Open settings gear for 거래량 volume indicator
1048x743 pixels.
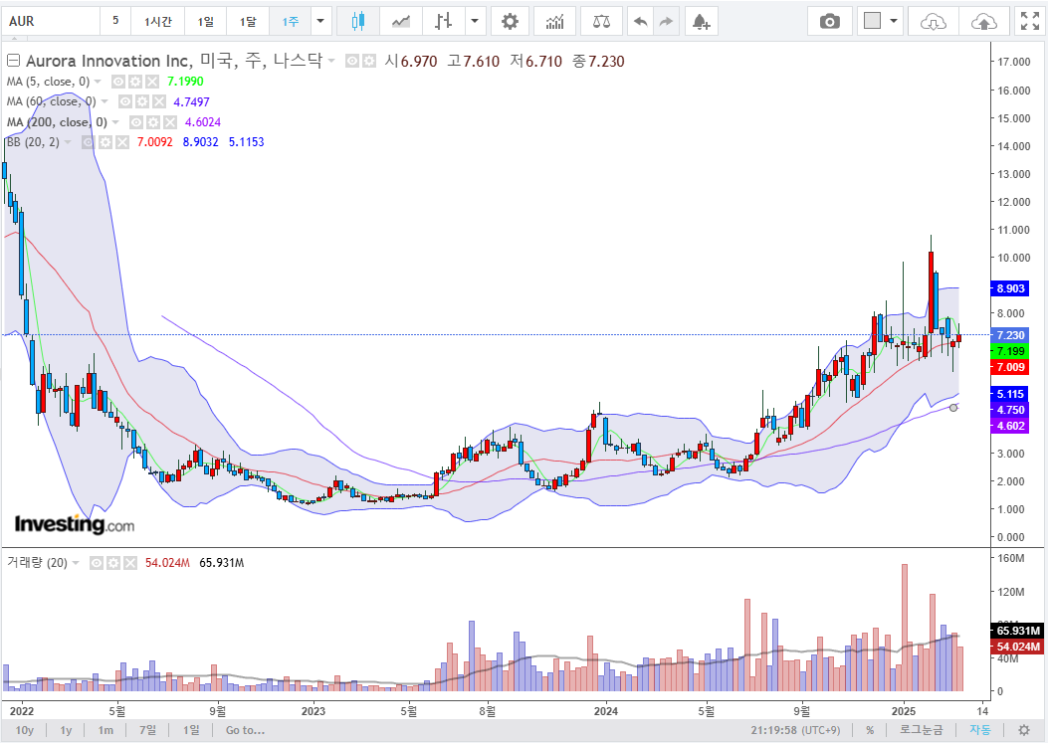(113, 563)
